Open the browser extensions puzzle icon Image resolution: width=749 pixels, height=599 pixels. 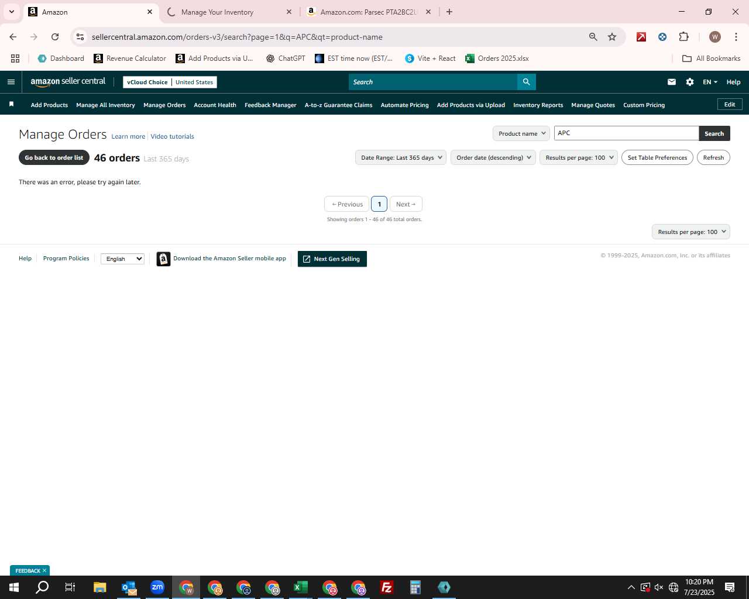683,37
